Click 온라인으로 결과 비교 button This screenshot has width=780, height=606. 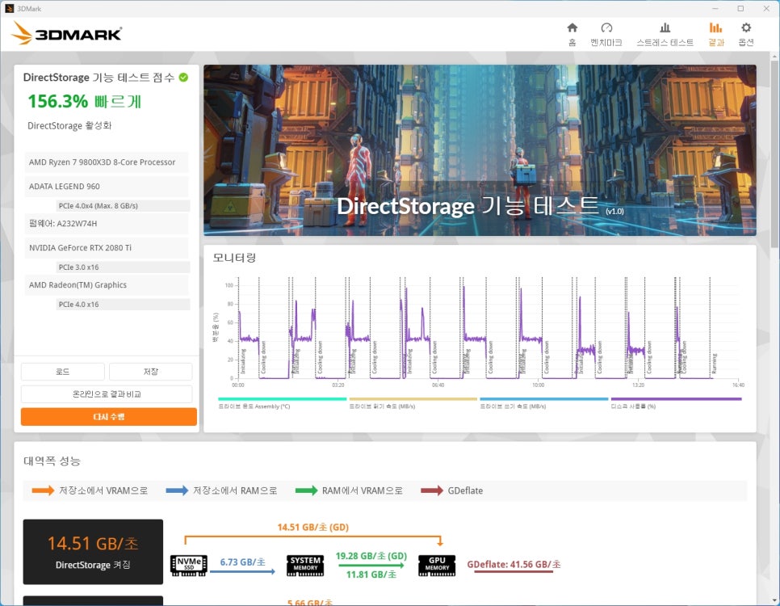tap(107, 394)
